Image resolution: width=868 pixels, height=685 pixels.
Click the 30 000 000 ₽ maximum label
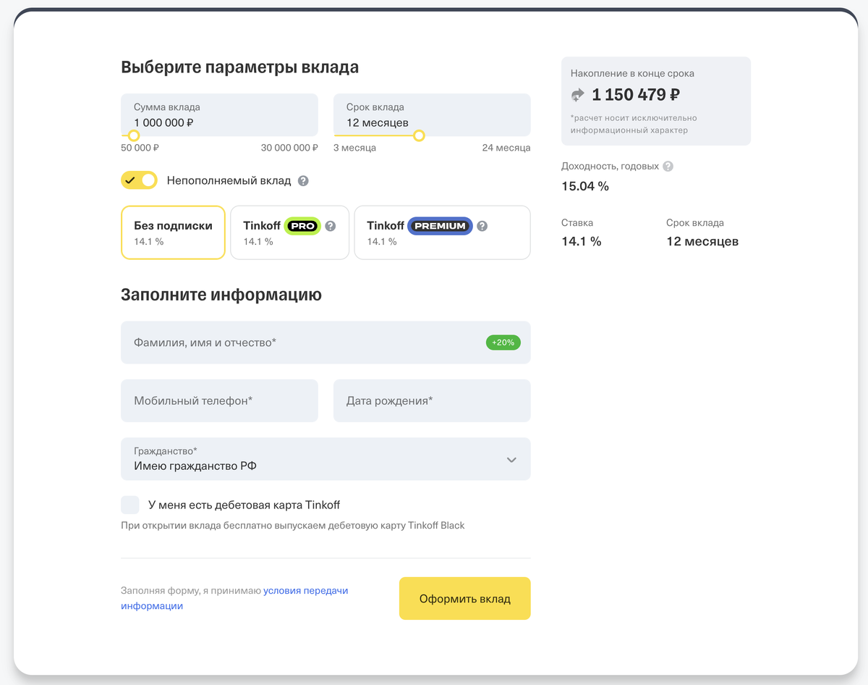click(x=289, y=148)
